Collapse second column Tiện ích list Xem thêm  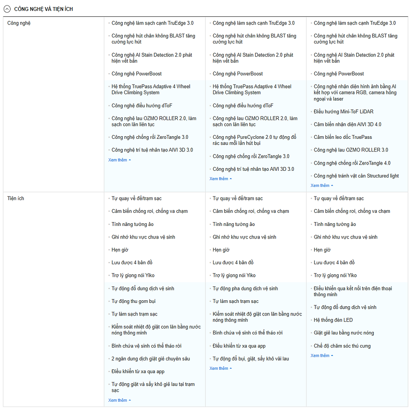click(221, 369)
